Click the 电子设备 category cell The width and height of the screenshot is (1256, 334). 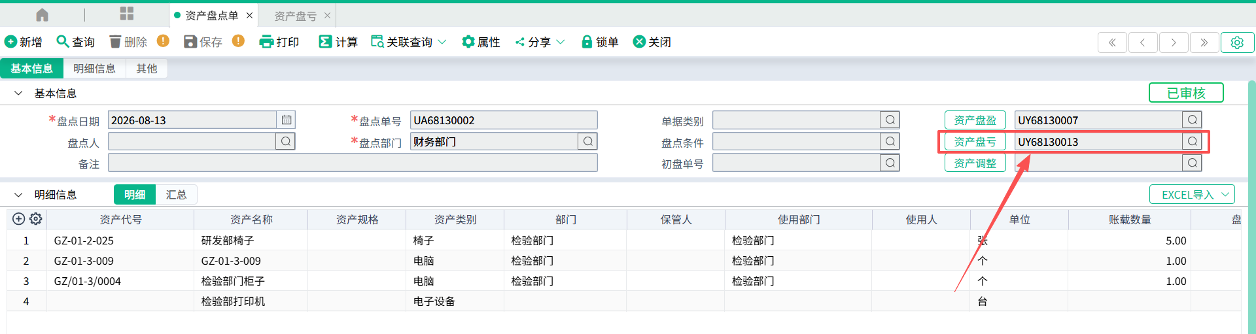(455, 301)
